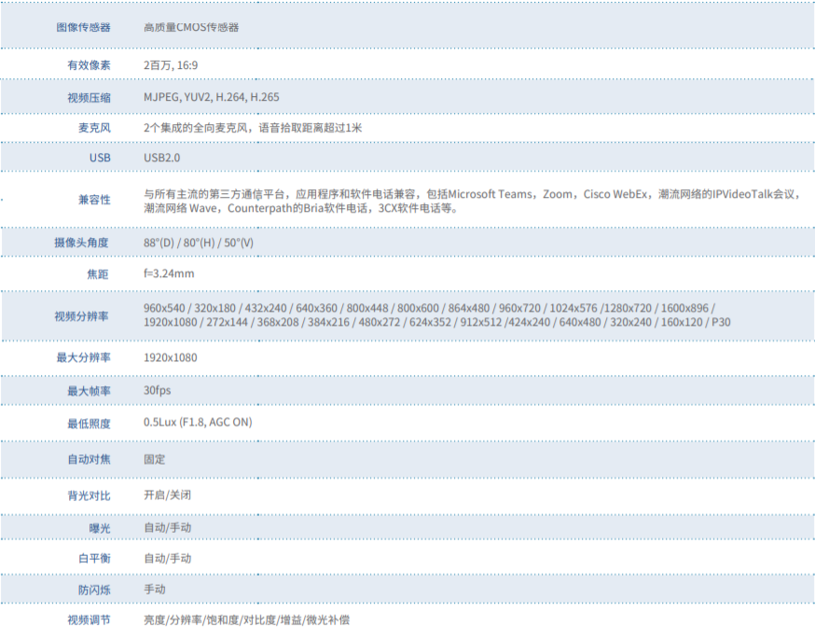Click the 0.5Lux (F1.8, AGC ON) value
The height and width of the screenshot is (627, 815).
[198, 422]
